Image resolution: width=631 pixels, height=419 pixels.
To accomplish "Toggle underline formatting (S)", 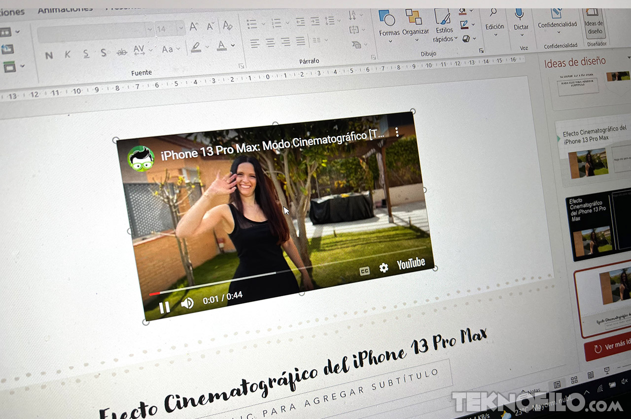I will coord(86,53).
